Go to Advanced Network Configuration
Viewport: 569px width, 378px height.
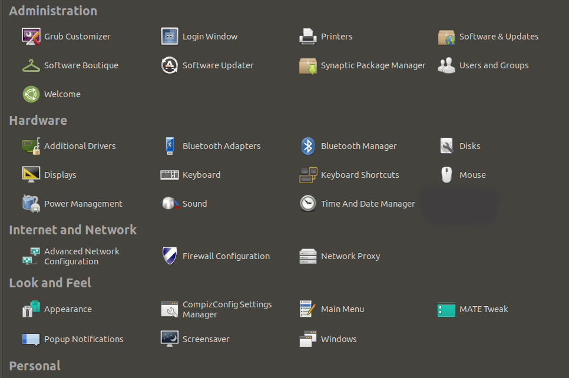pyautogui.click(x=81, y=256)
